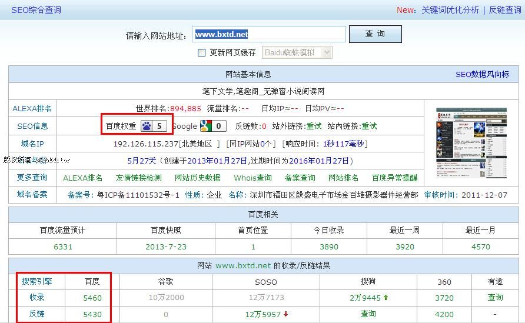Click creation date 2013年01月27日
Viewport: 525px width, 323px height.
point(217,161)
